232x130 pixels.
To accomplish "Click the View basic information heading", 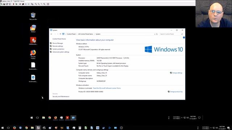I will click(95, 40).
